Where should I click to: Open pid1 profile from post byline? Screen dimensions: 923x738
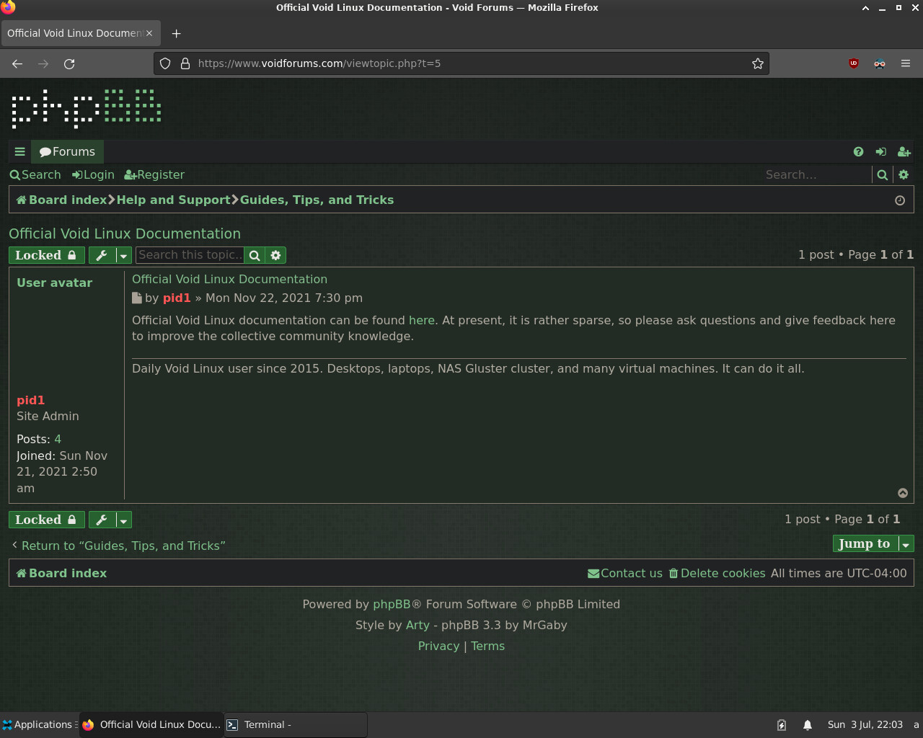pos(177,298)
